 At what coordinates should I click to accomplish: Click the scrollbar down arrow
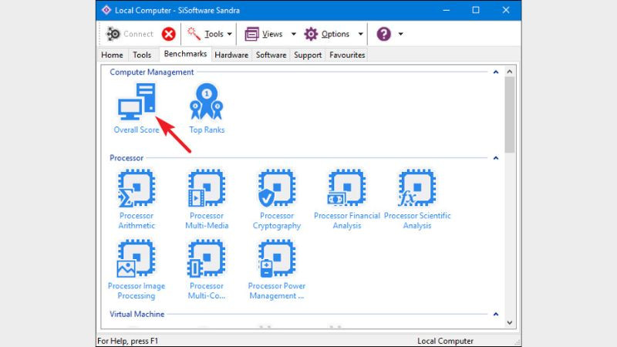510,322
